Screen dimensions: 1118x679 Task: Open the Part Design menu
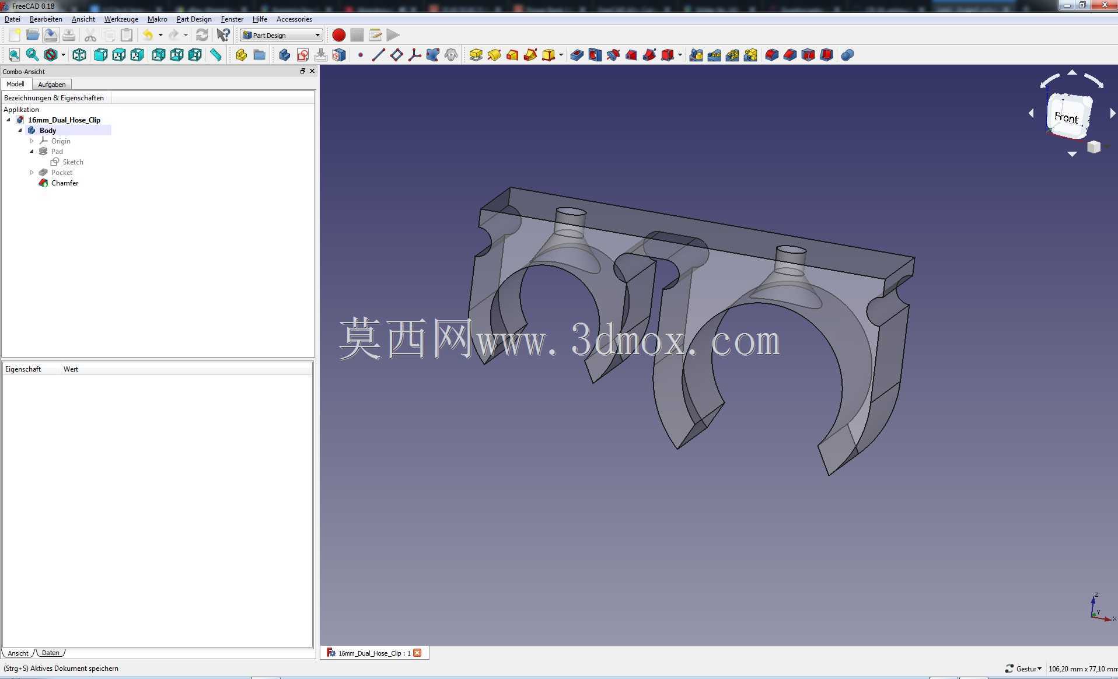tap(194, 19)
